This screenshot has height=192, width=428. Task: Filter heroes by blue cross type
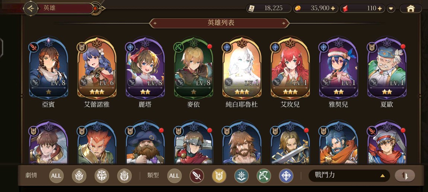286,176
